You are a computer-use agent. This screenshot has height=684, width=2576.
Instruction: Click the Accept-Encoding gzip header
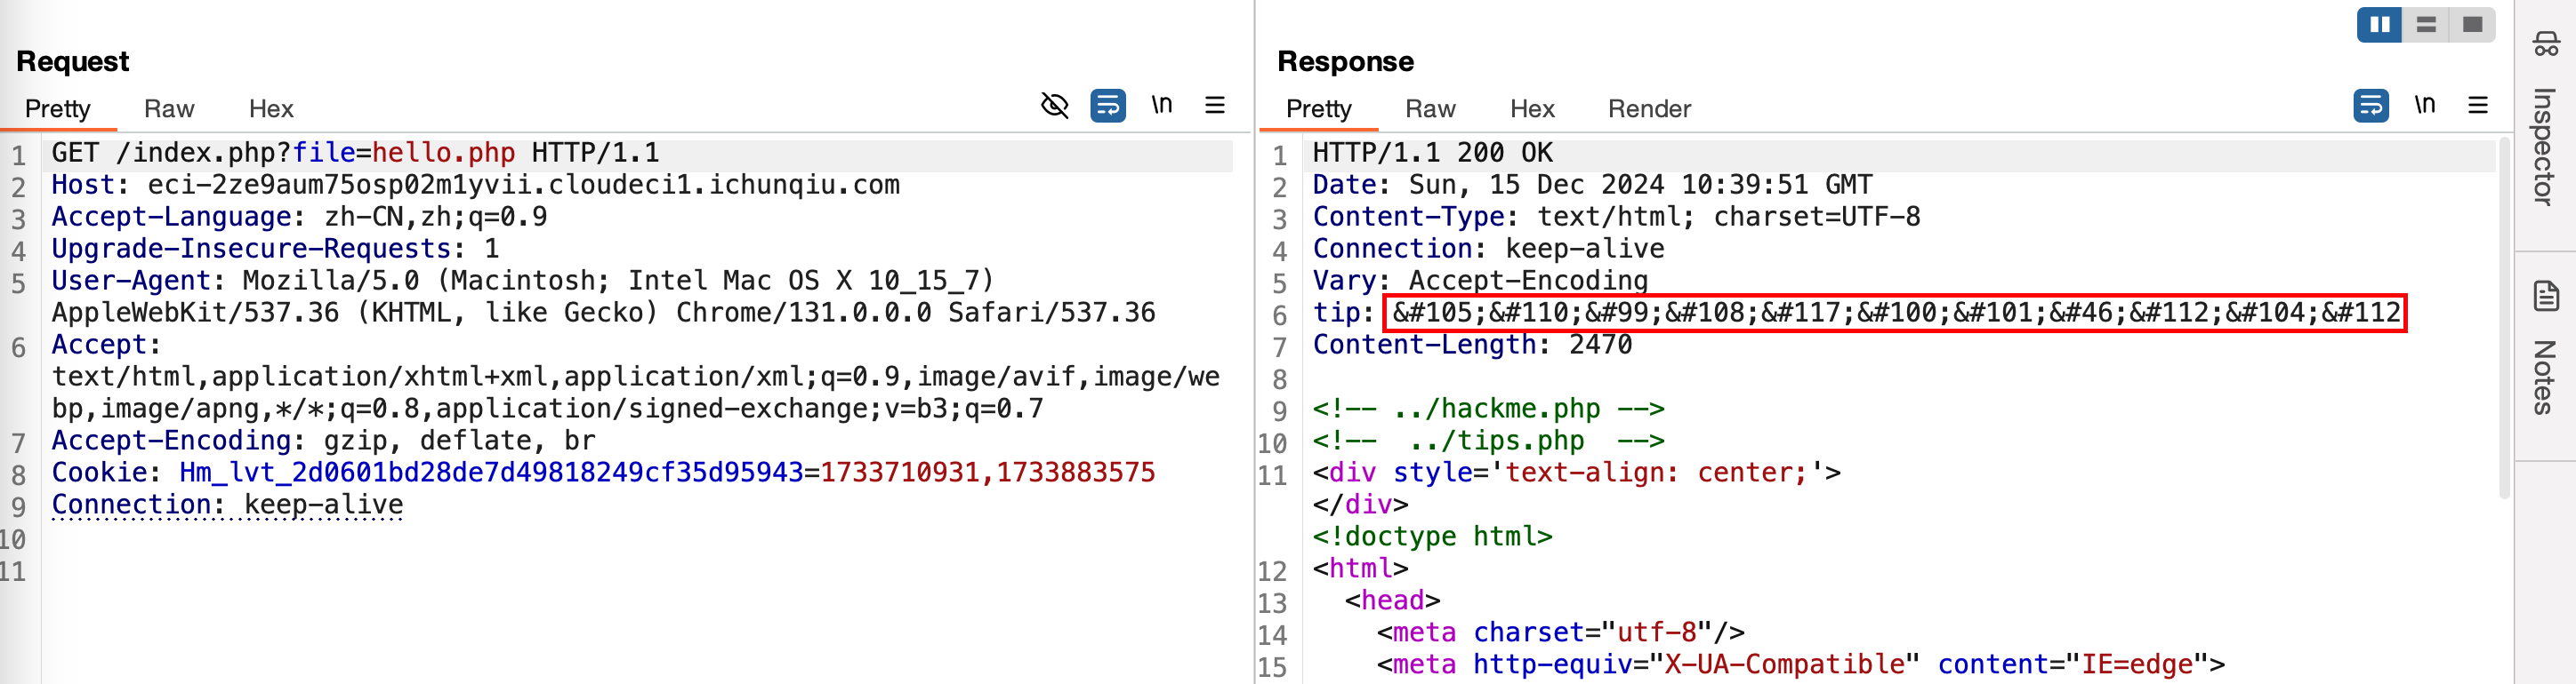324,441
